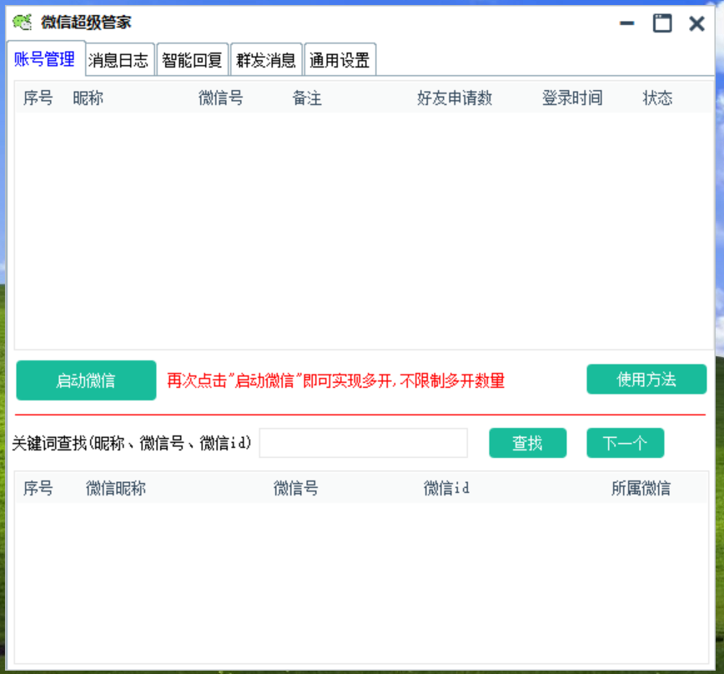Screen dimensions: 724x674
Task: Close the 微信超级管家 window
Action: 696,23
